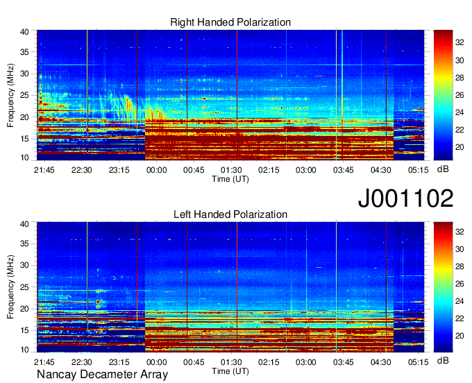Click the "04:30" time tick of Right Handed plot

(381, 170)
